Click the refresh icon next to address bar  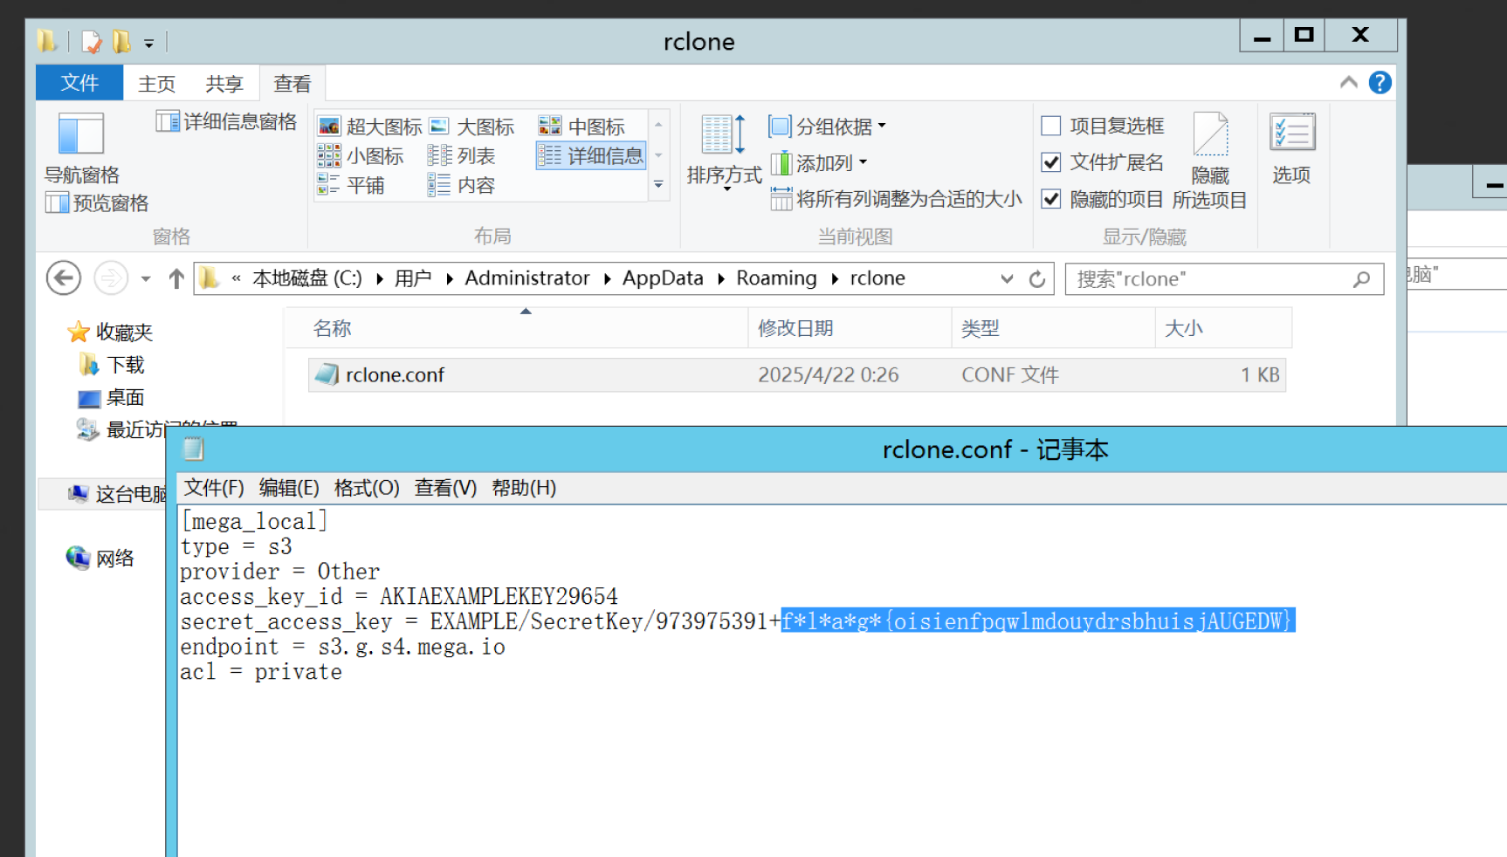point(1037,278)
